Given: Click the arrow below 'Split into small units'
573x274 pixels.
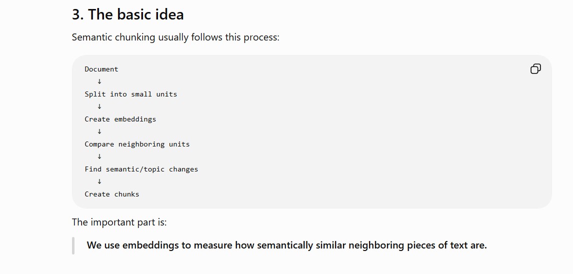Looking at the screenshot, I should coord(99,106).
